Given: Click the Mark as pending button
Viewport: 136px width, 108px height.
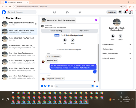Looking at the screenshot, I should (x=56, y=31).
